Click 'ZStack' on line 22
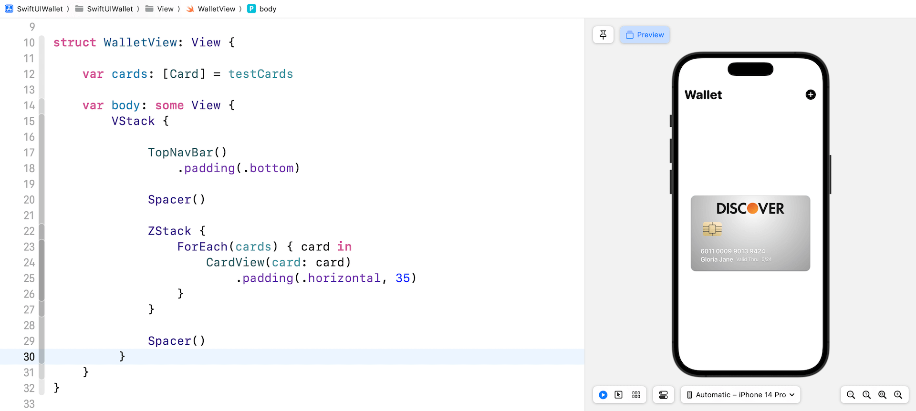Screen dimensions: 916x411 pos(169,231)
